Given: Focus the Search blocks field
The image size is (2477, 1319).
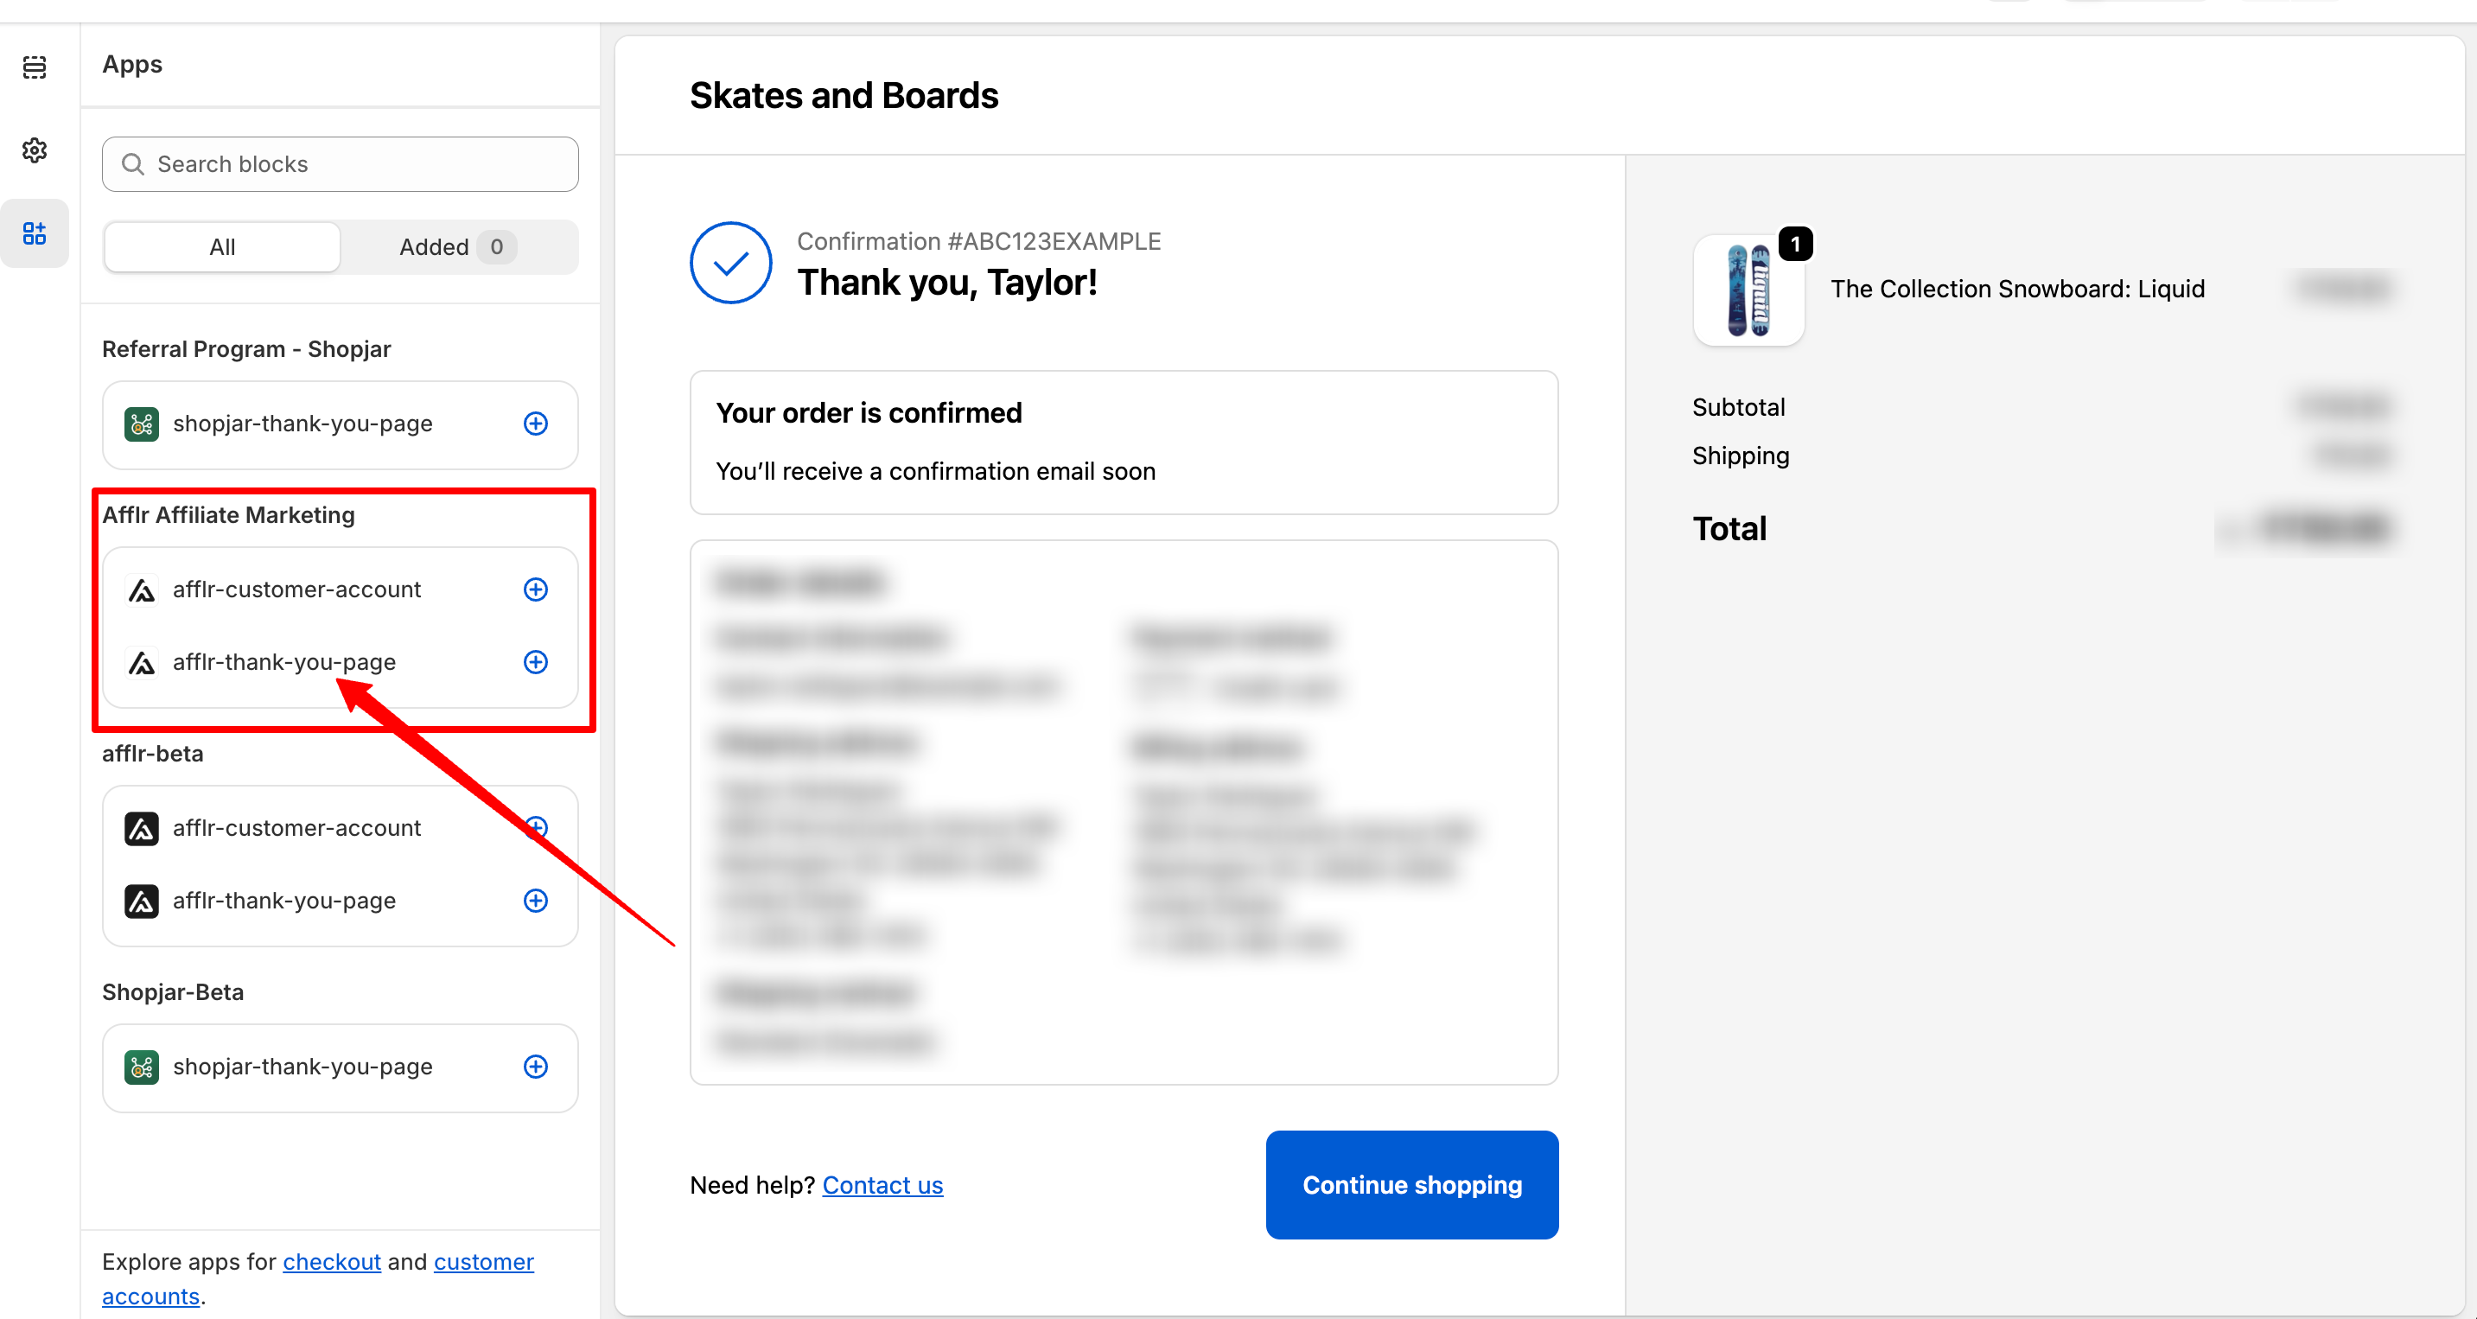Looking at the screenshot, I should 341,164.
